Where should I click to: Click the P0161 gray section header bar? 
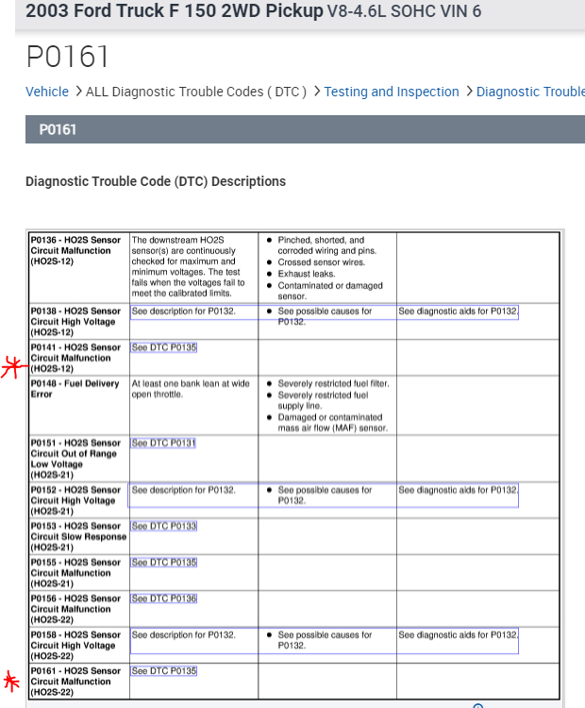pyautogui.click(x=305, y=129)
